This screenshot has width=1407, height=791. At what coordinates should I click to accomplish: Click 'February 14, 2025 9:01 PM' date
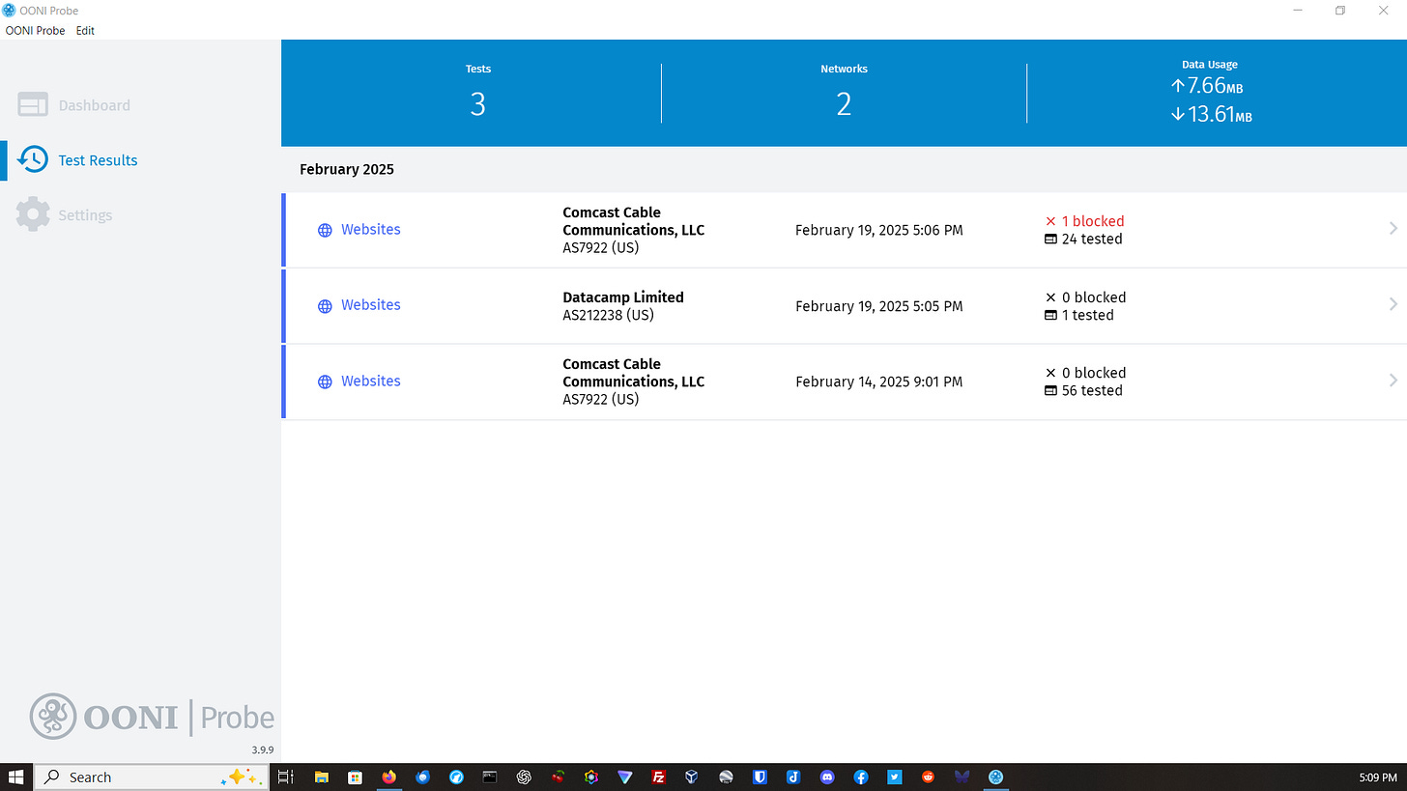878,381
